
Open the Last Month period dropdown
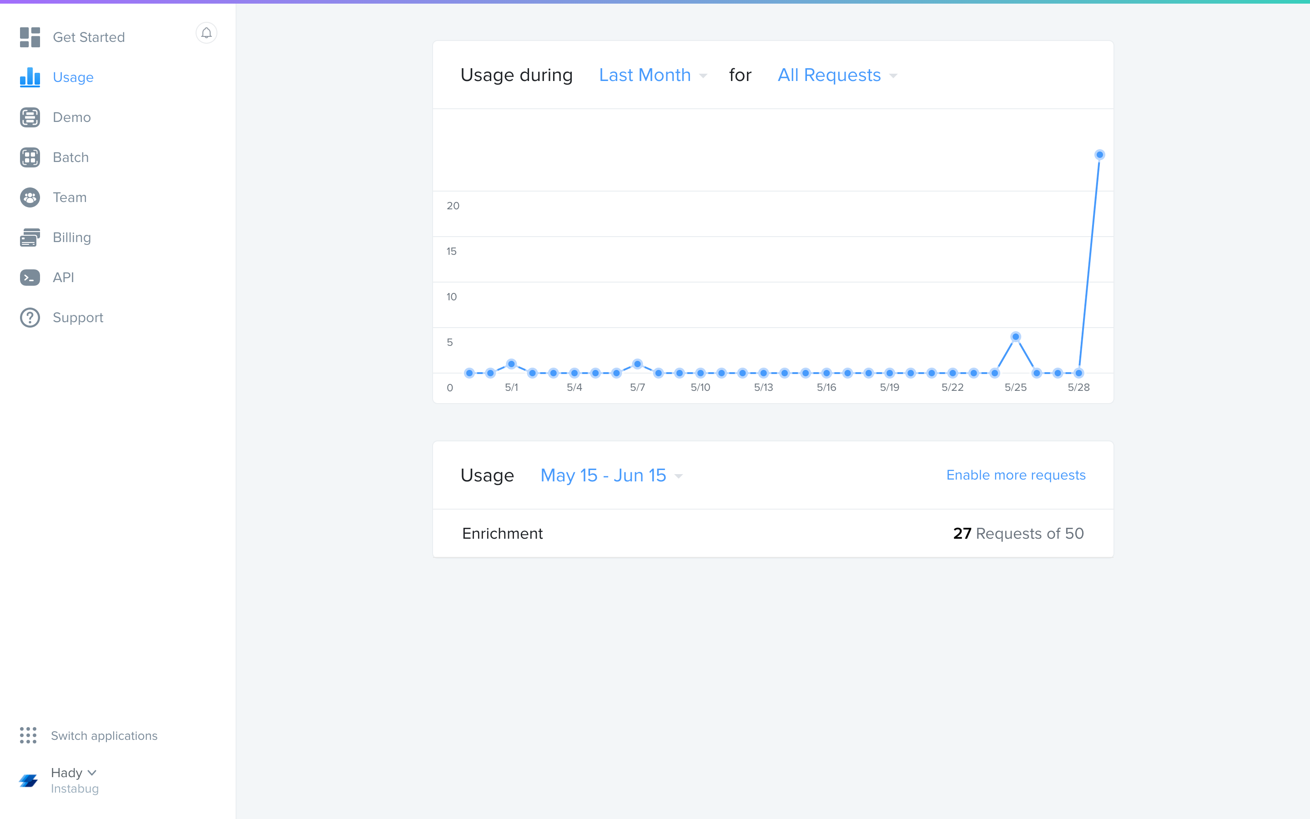coord(652,75)
